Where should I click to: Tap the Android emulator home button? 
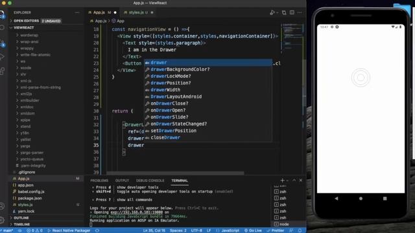point(361,199)
